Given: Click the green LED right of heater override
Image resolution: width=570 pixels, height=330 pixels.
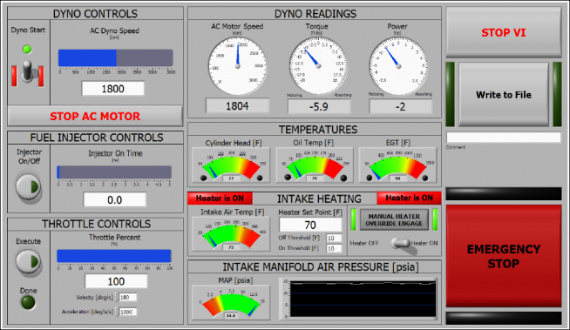Looking at the screenshot, I should (x=435, y=219).
